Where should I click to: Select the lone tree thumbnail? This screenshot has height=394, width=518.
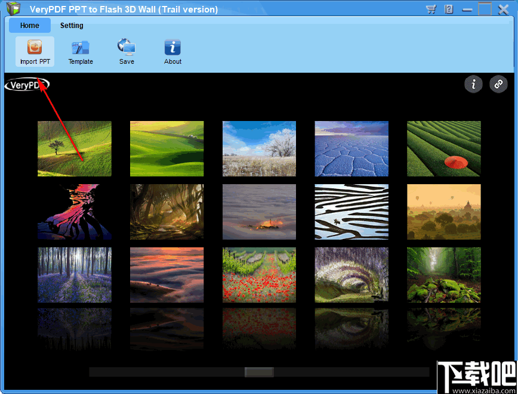point(74,148)
